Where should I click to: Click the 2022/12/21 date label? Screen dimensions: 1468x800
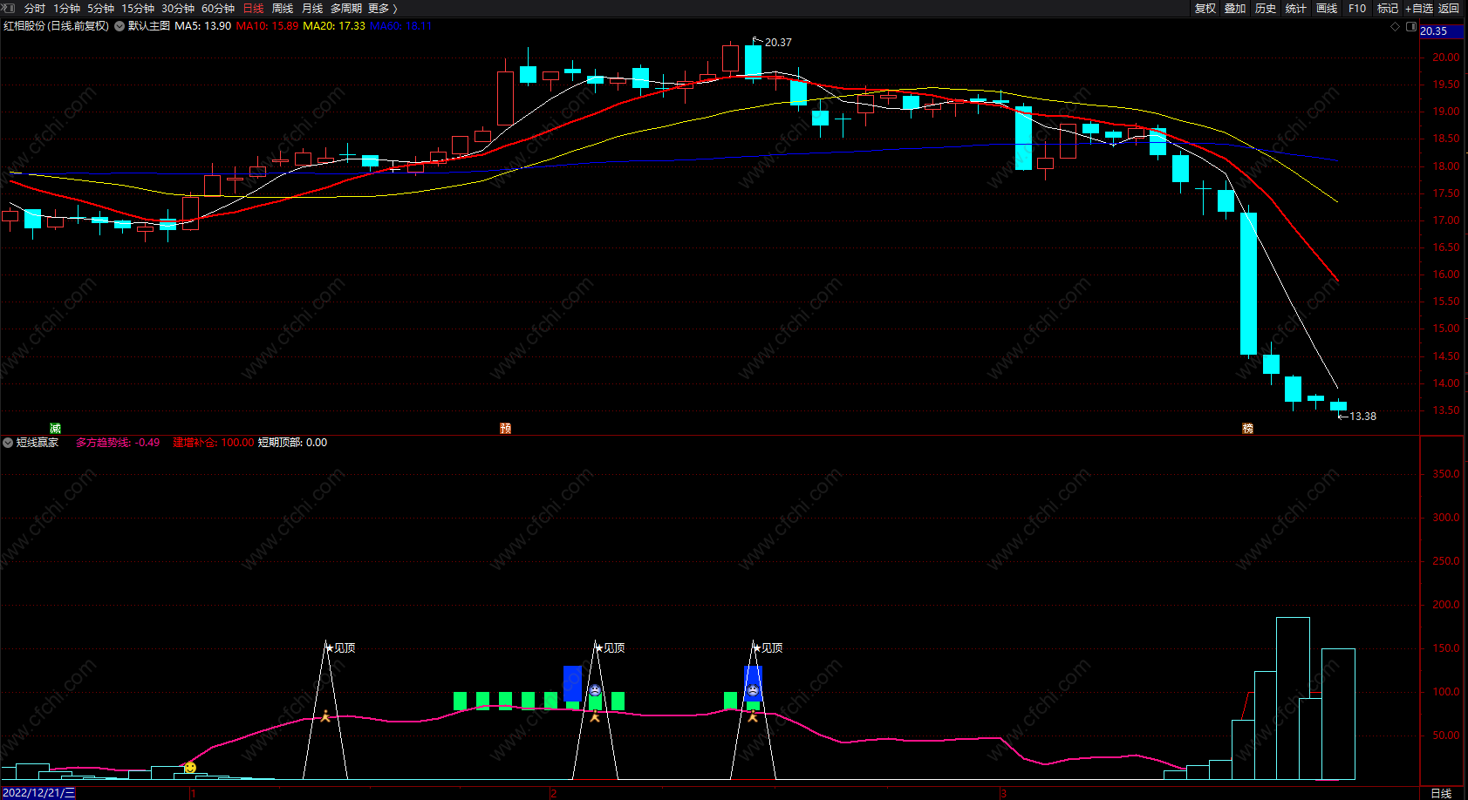tap(38, 793)
